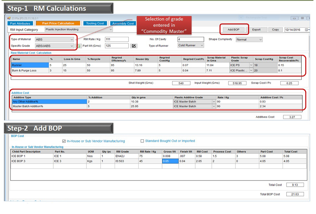Select the Runner row name cell
Image resolution: width=316 pixels, height=214 pixels.
[x=30, y=65]
